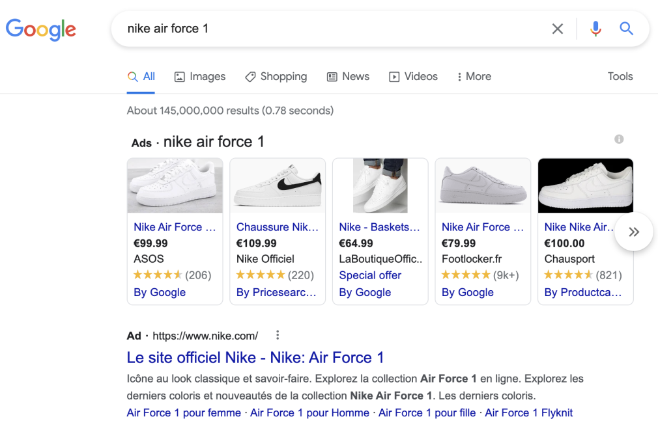The image size is (658, 432).
Task: Open Chausport shoe image on black background
Action: coord(586,185)
